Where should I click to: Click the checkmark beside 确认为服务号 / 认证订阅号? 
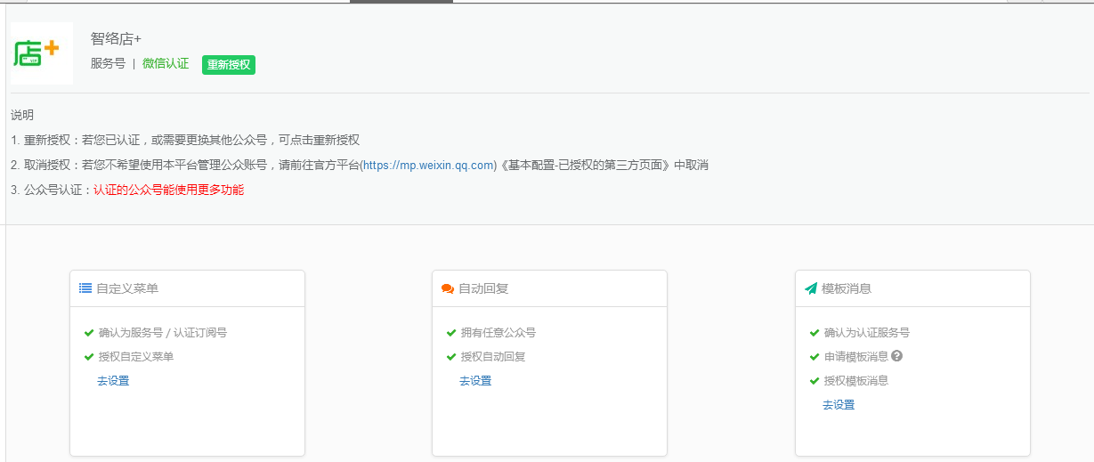pyautogui.click(x=89, y=333)
